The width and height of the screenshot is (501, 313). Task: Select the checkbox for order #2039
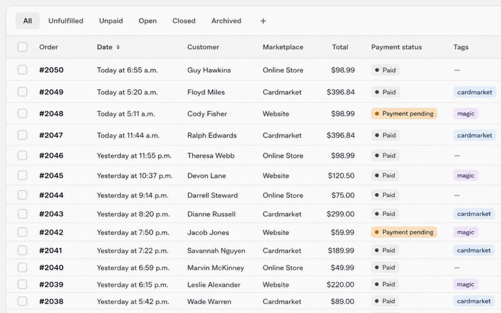coord(22,284)
